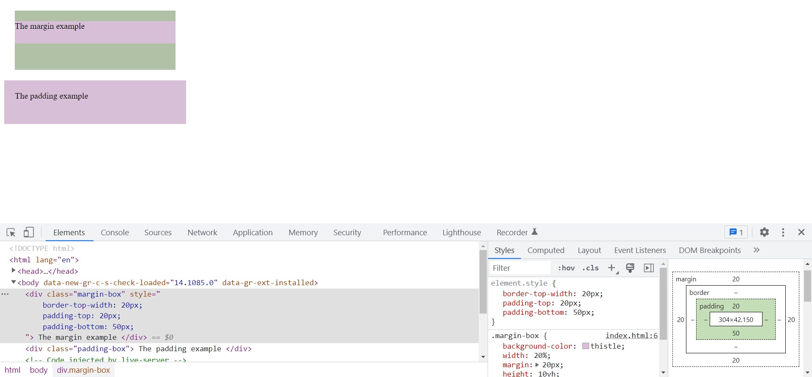Switch to the Console tab
812x377 pixels.
[115, 232]
